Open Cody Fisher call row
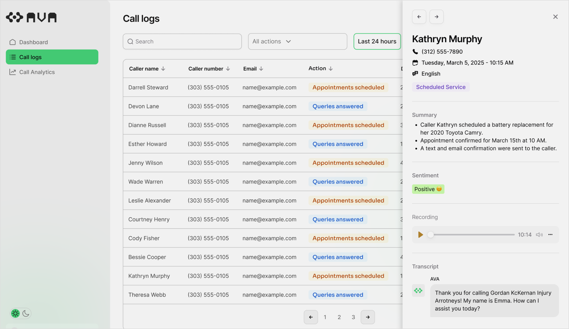Screen dimensions: 569x329 [x=263, y=238]
